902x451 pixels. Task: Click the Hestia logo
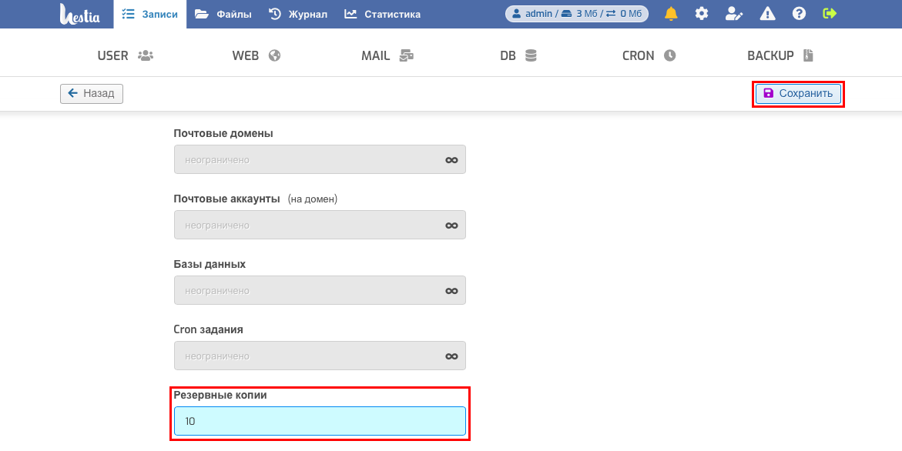tap(80, 14)
